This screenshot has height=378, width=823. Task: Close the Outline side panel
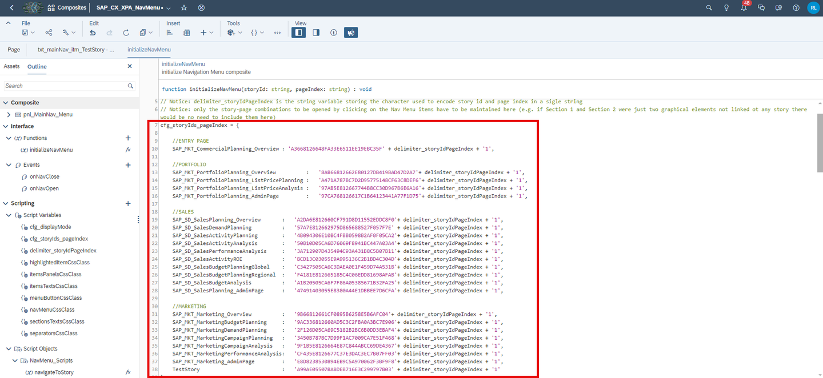[130, 66]
